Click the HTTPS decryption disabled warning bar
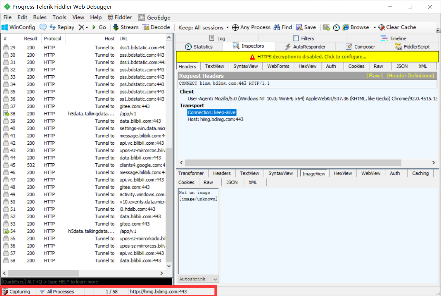441x296 pixels. point(307,57)
